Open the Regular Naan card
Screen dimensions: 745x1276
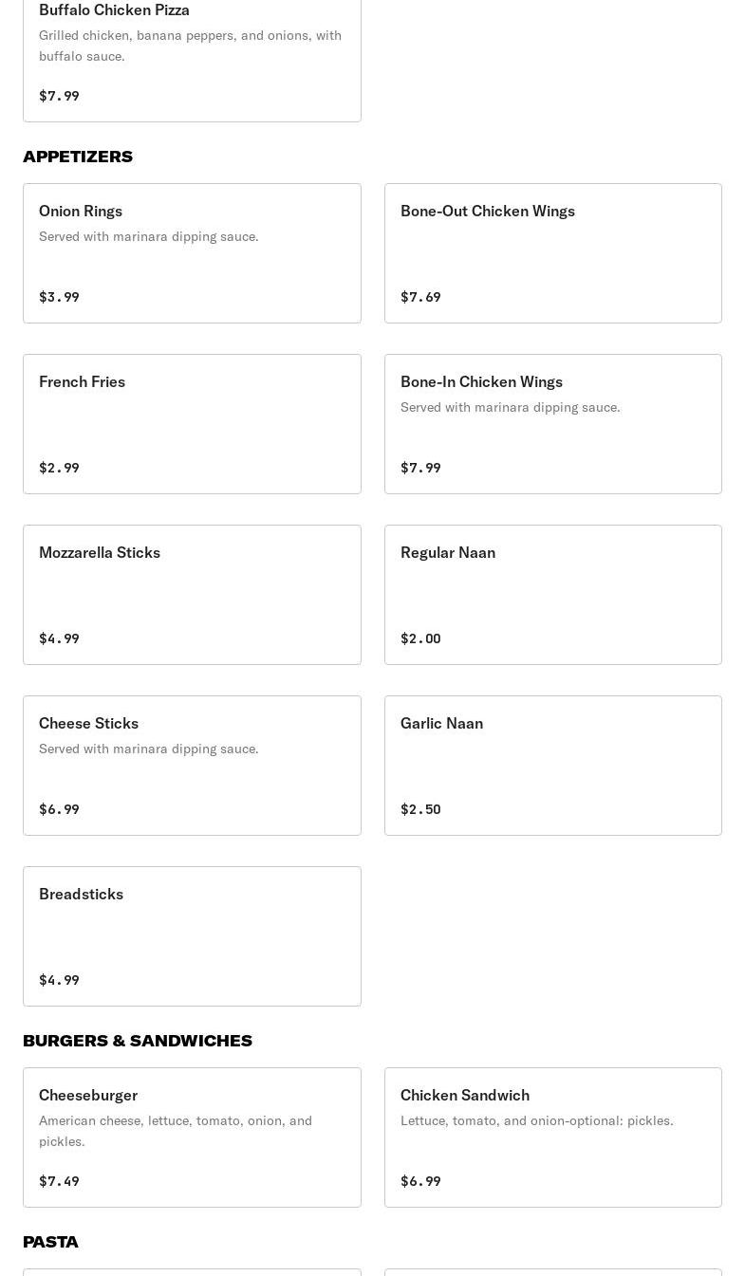point(553,595)
